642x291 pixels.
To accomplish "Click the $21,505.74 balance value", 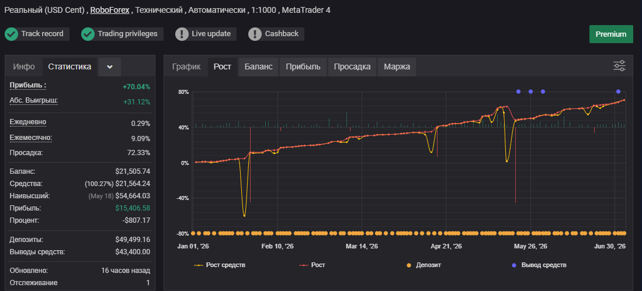I will pyautogui.click(x=133, y=171).
